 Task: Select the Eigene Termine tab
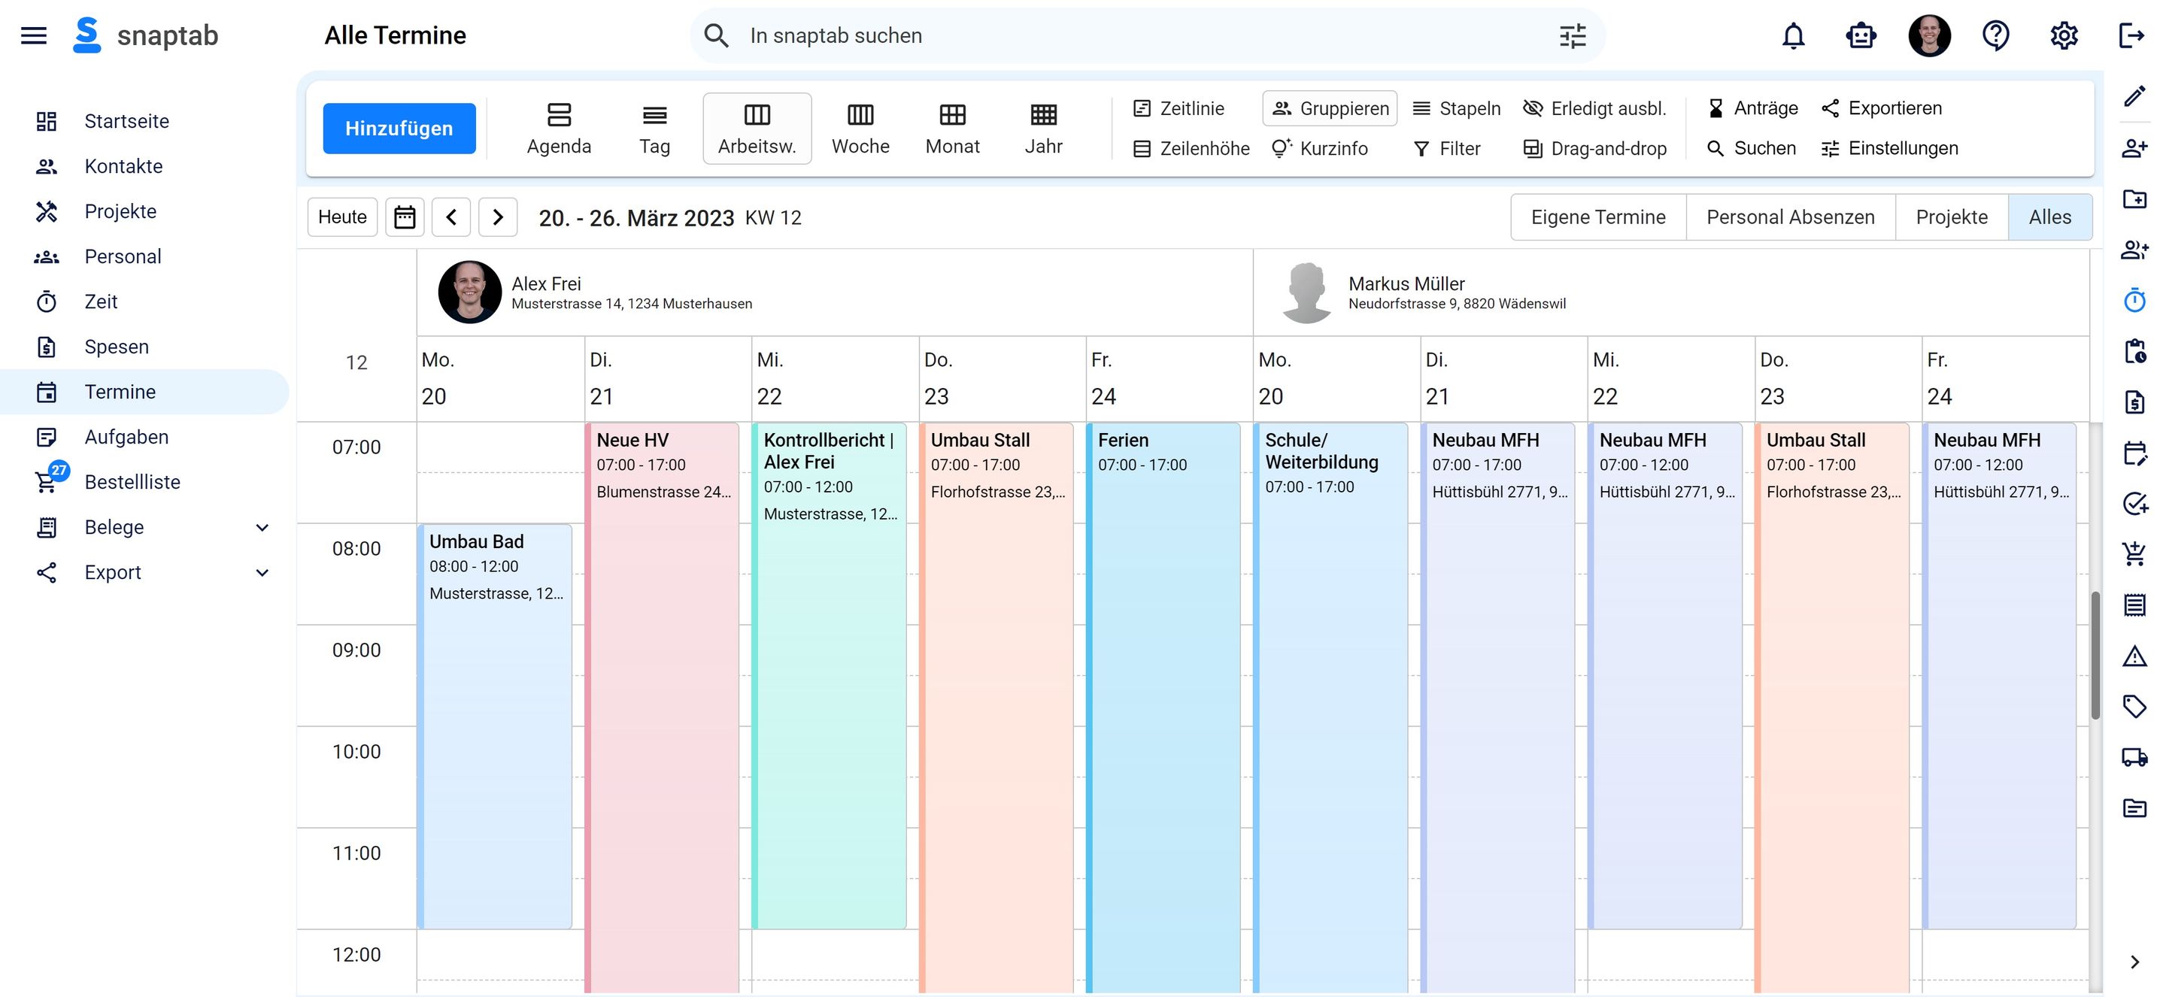(1597, 217)
